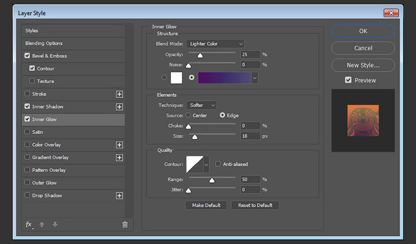Click the move effect down arrow
The width and height of the screenshot is (416, 244).
(x=55, y=225)
